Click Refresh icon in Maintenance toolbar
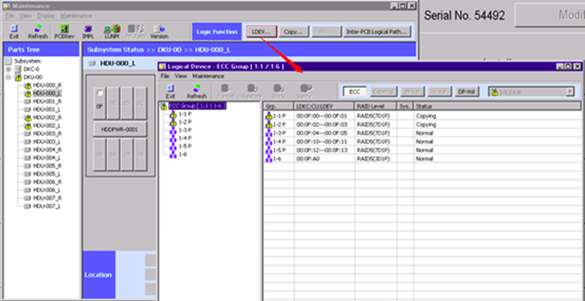The height and width of the screenshot is (301, 585). coord(37,30)
